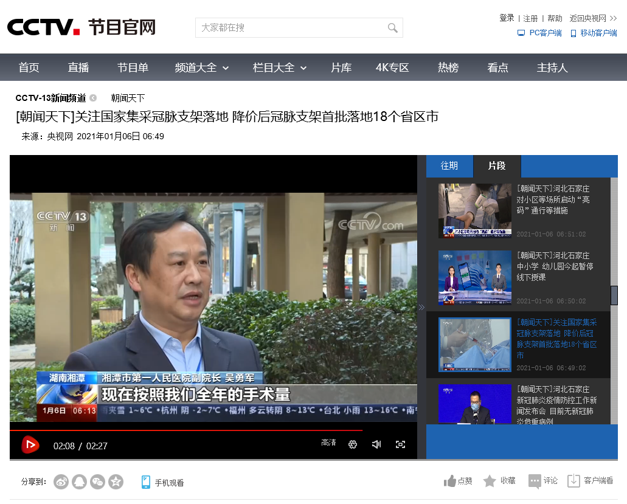Click the 手机观看 phone icon
627x504 pixels.
[x=146, y=482]
